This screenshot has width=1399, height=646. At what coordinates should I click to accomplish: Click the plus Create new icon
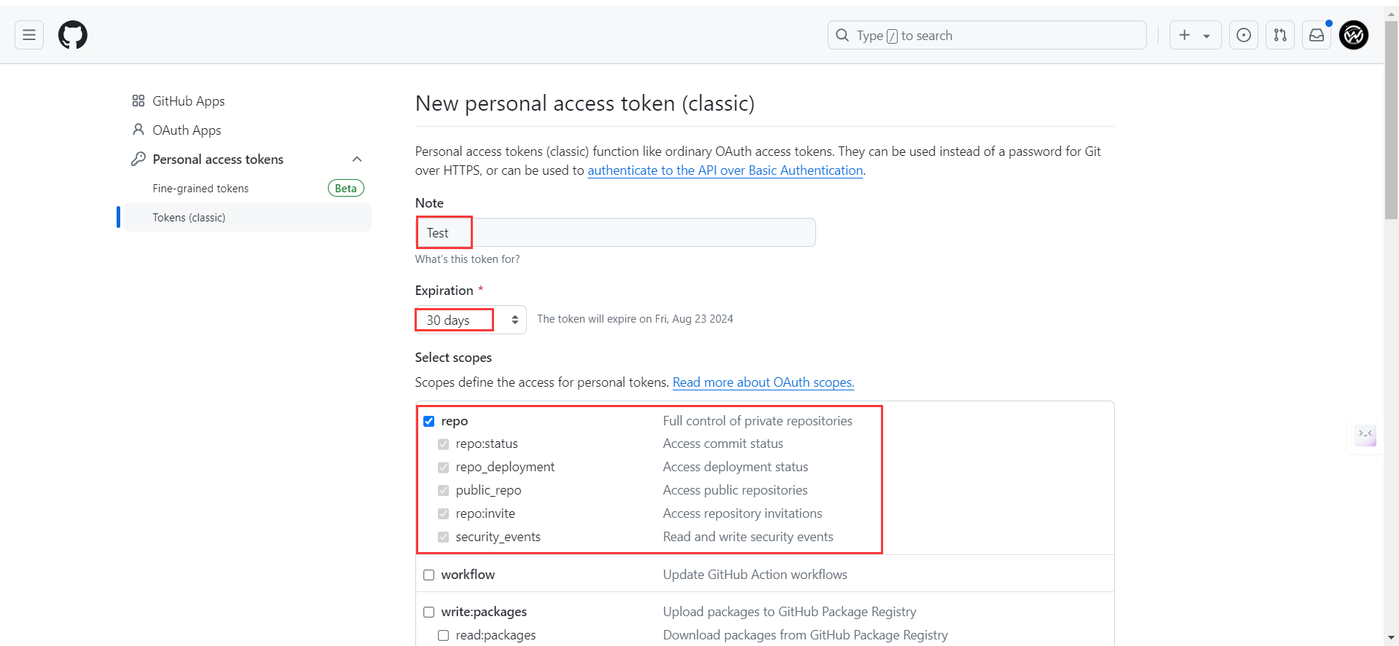click(x=1185, y=35)
